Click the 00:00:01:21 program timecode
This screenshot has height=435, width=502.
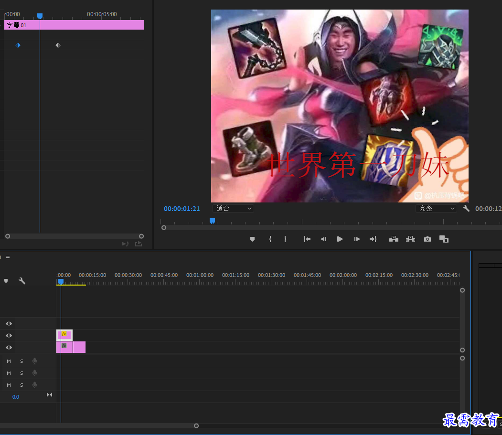182,209
